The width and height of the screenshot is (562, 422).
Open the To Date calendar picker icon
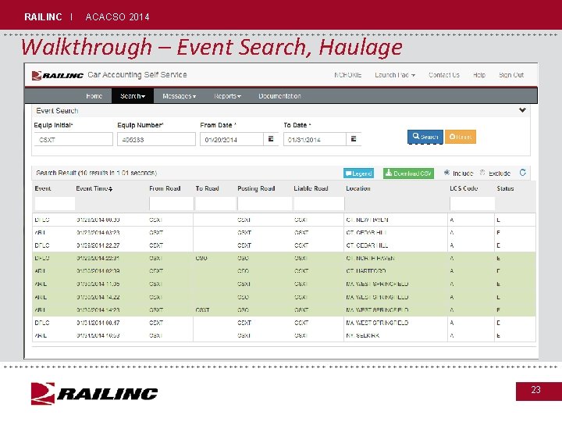(354, 139)
